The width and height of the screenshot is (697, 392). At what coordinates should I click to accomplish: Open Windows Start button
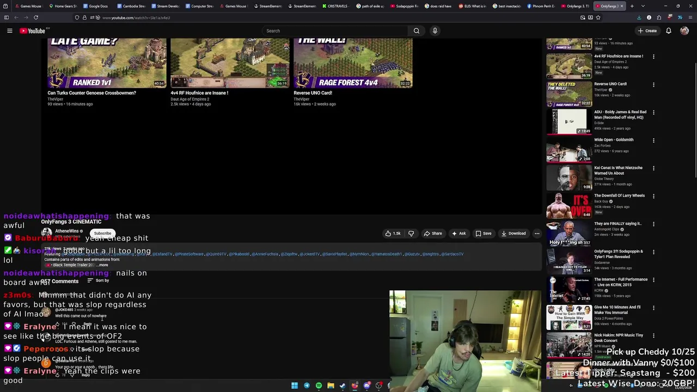coord(295,386)
